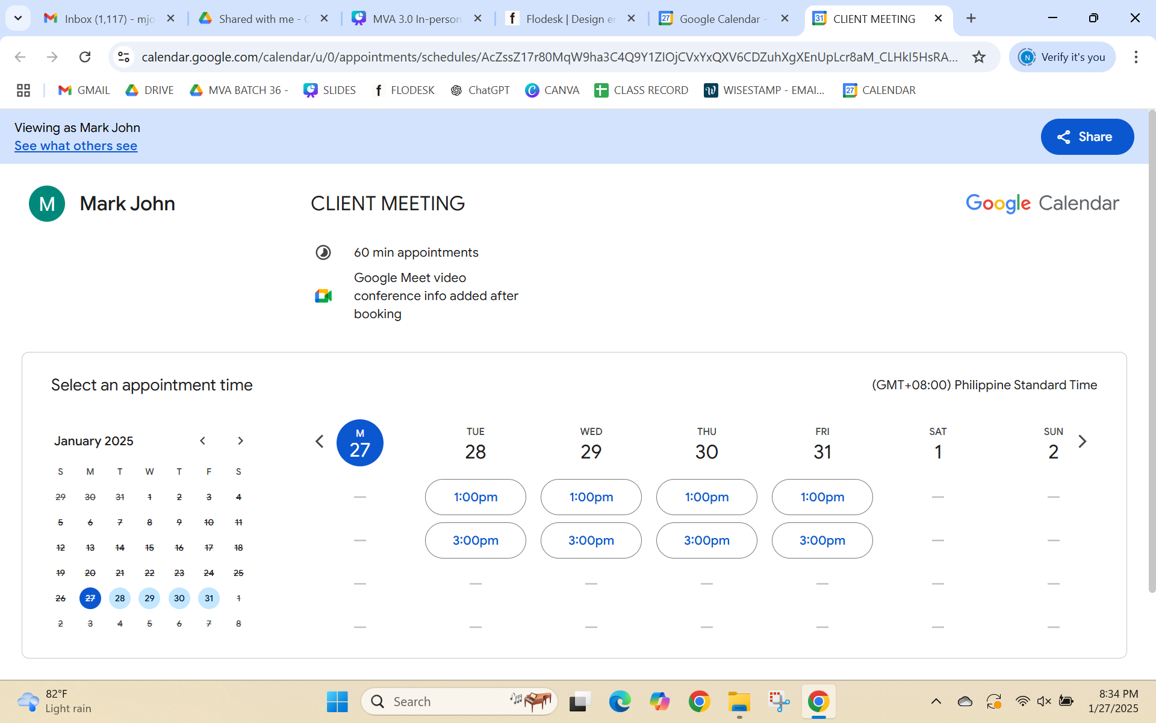Open site information icon in address bar
The image size is (1156, 723).
123,57
